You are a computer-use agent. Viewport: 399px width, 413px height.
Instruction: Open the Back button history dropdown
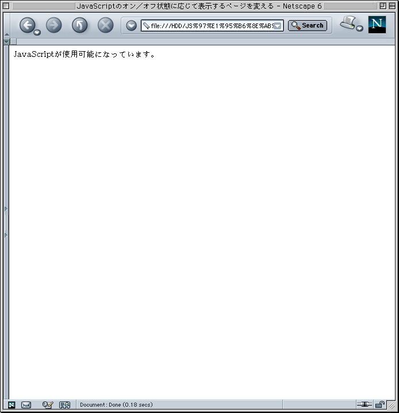click(37, 32)
